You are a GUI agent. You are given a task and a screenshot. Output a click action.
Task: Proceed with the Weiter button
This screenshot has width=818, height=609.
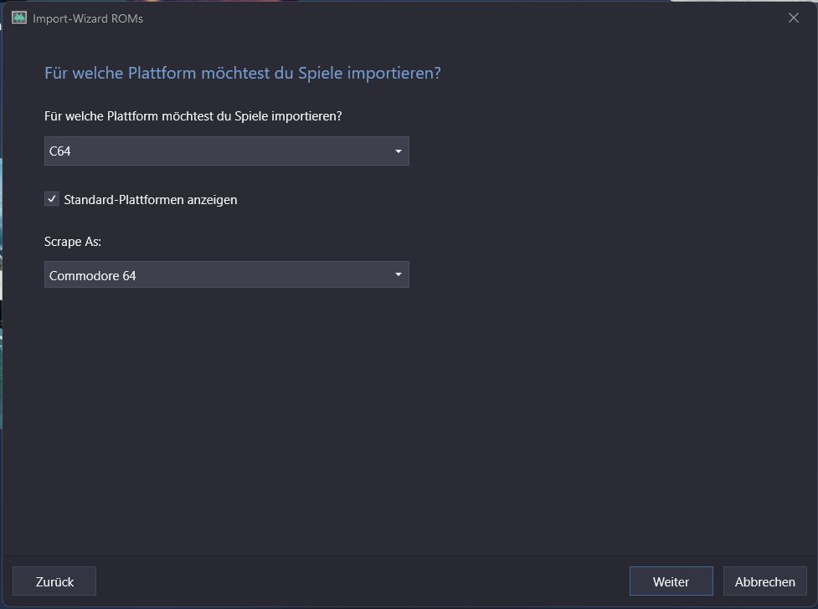point(671,581)
